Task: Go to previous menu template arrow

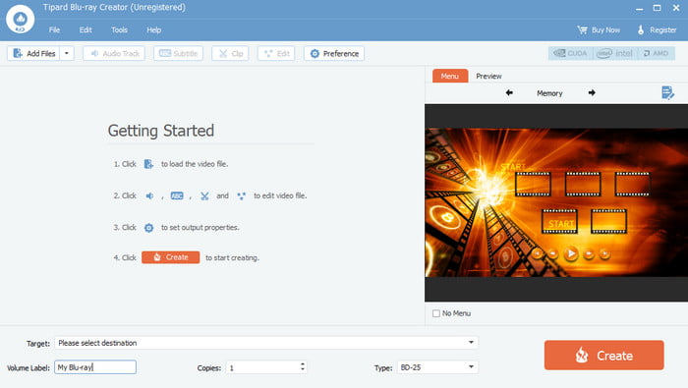Action: click(x=509, y=93)
